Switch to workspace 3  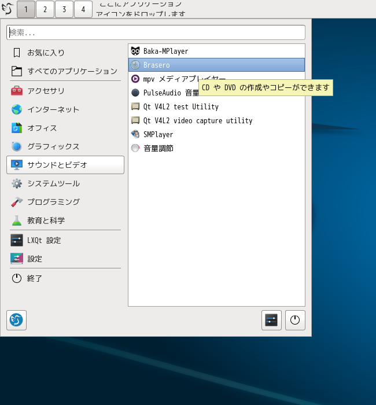tap(64, 9)
